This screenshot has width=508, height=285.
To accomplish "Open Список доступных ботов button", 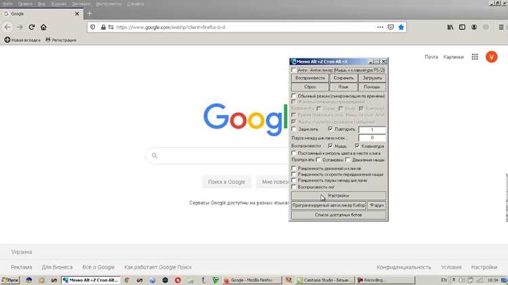I will pos(339,215).
